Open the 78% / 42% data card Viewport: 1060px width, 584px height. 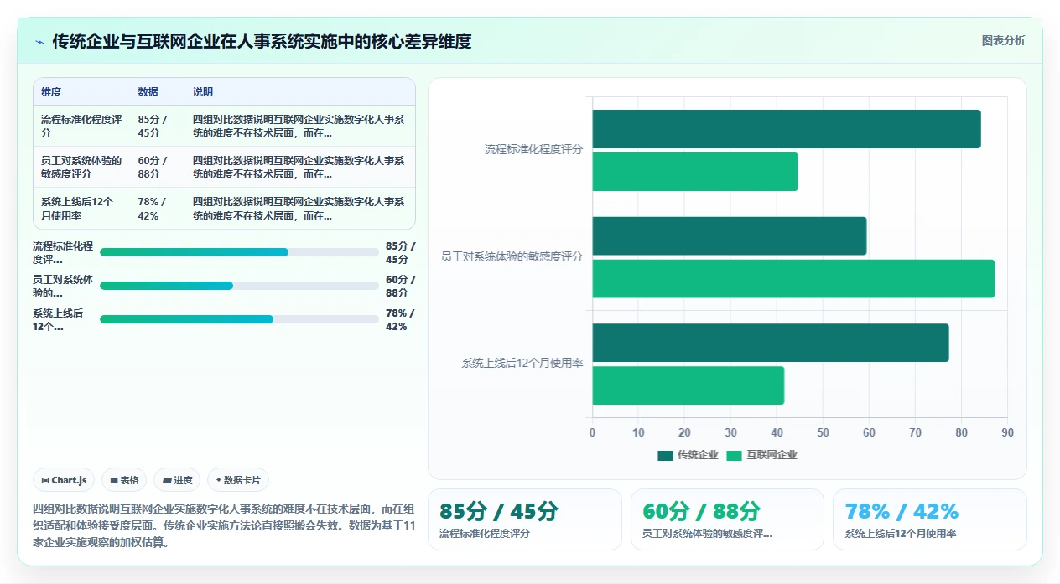pyautogui.click(x=930, y=519)
